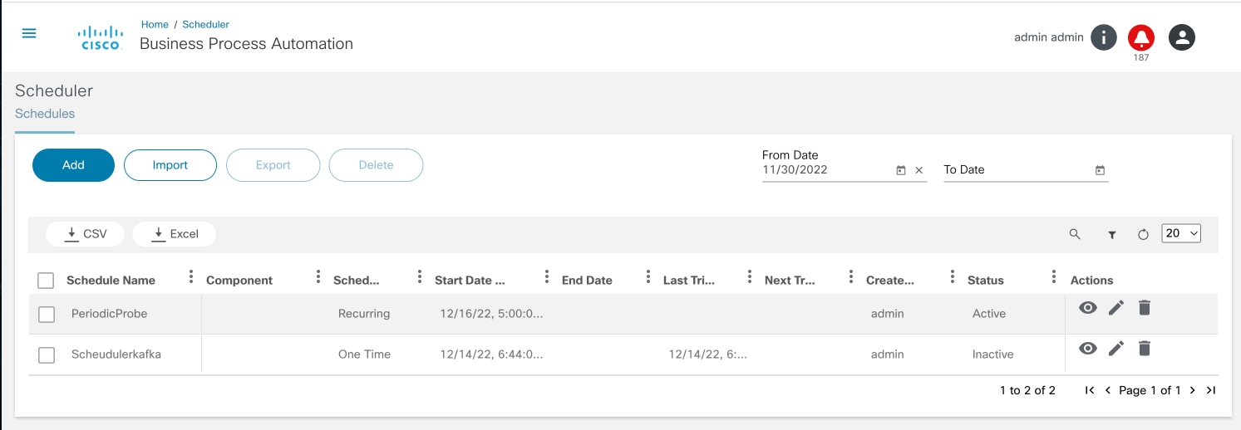Viewport: 1241px width, 430px height.
Task: Switch to the Schedules tab
Action: [45, 114]
